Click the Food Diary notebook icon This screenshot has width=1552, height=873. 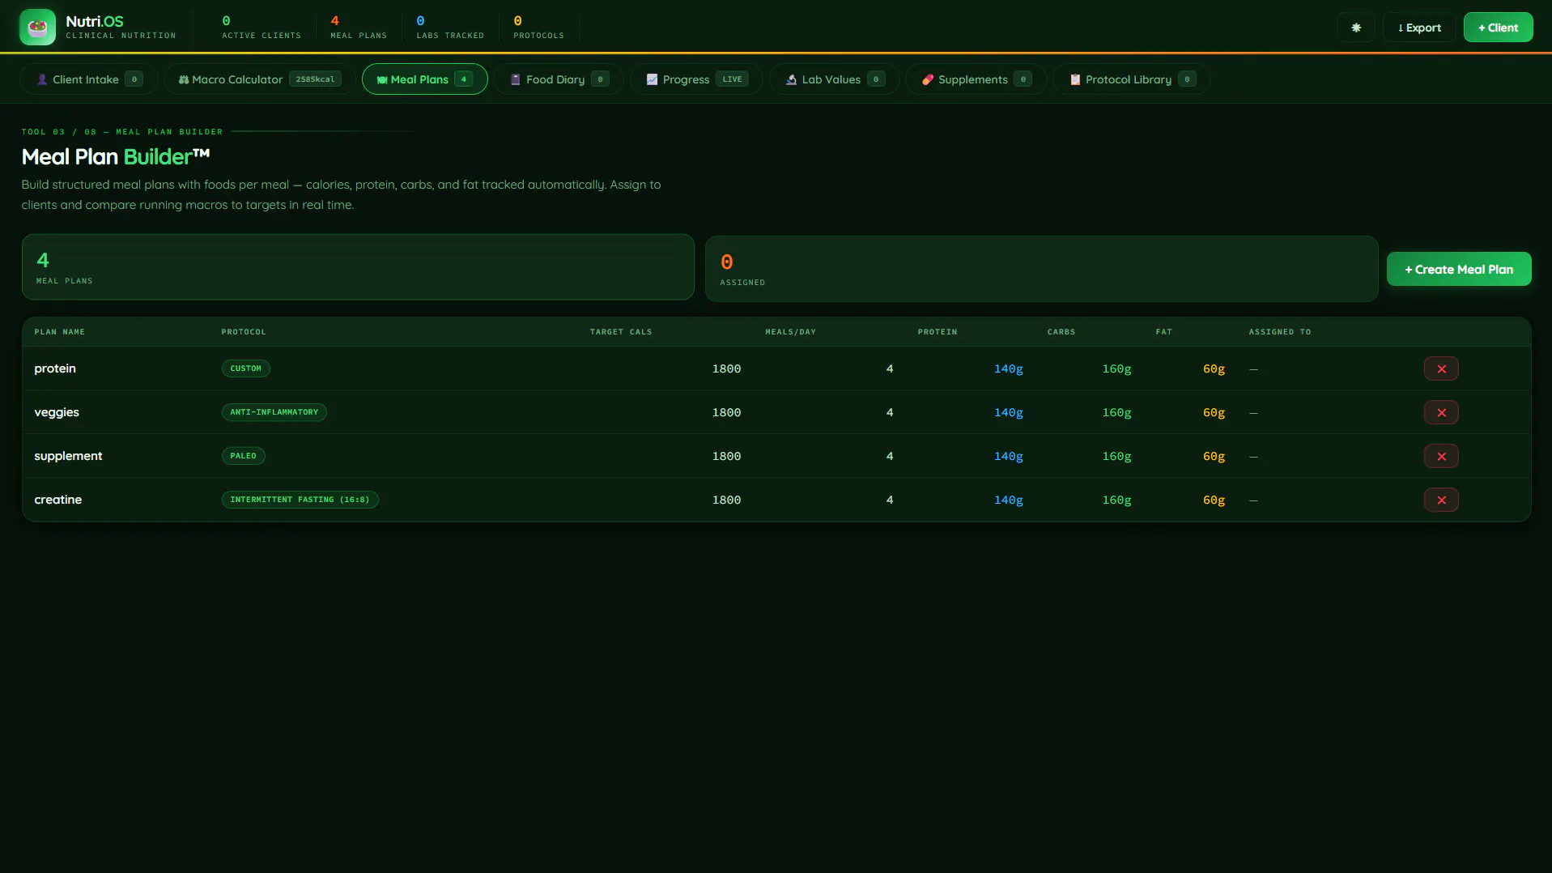516,79
